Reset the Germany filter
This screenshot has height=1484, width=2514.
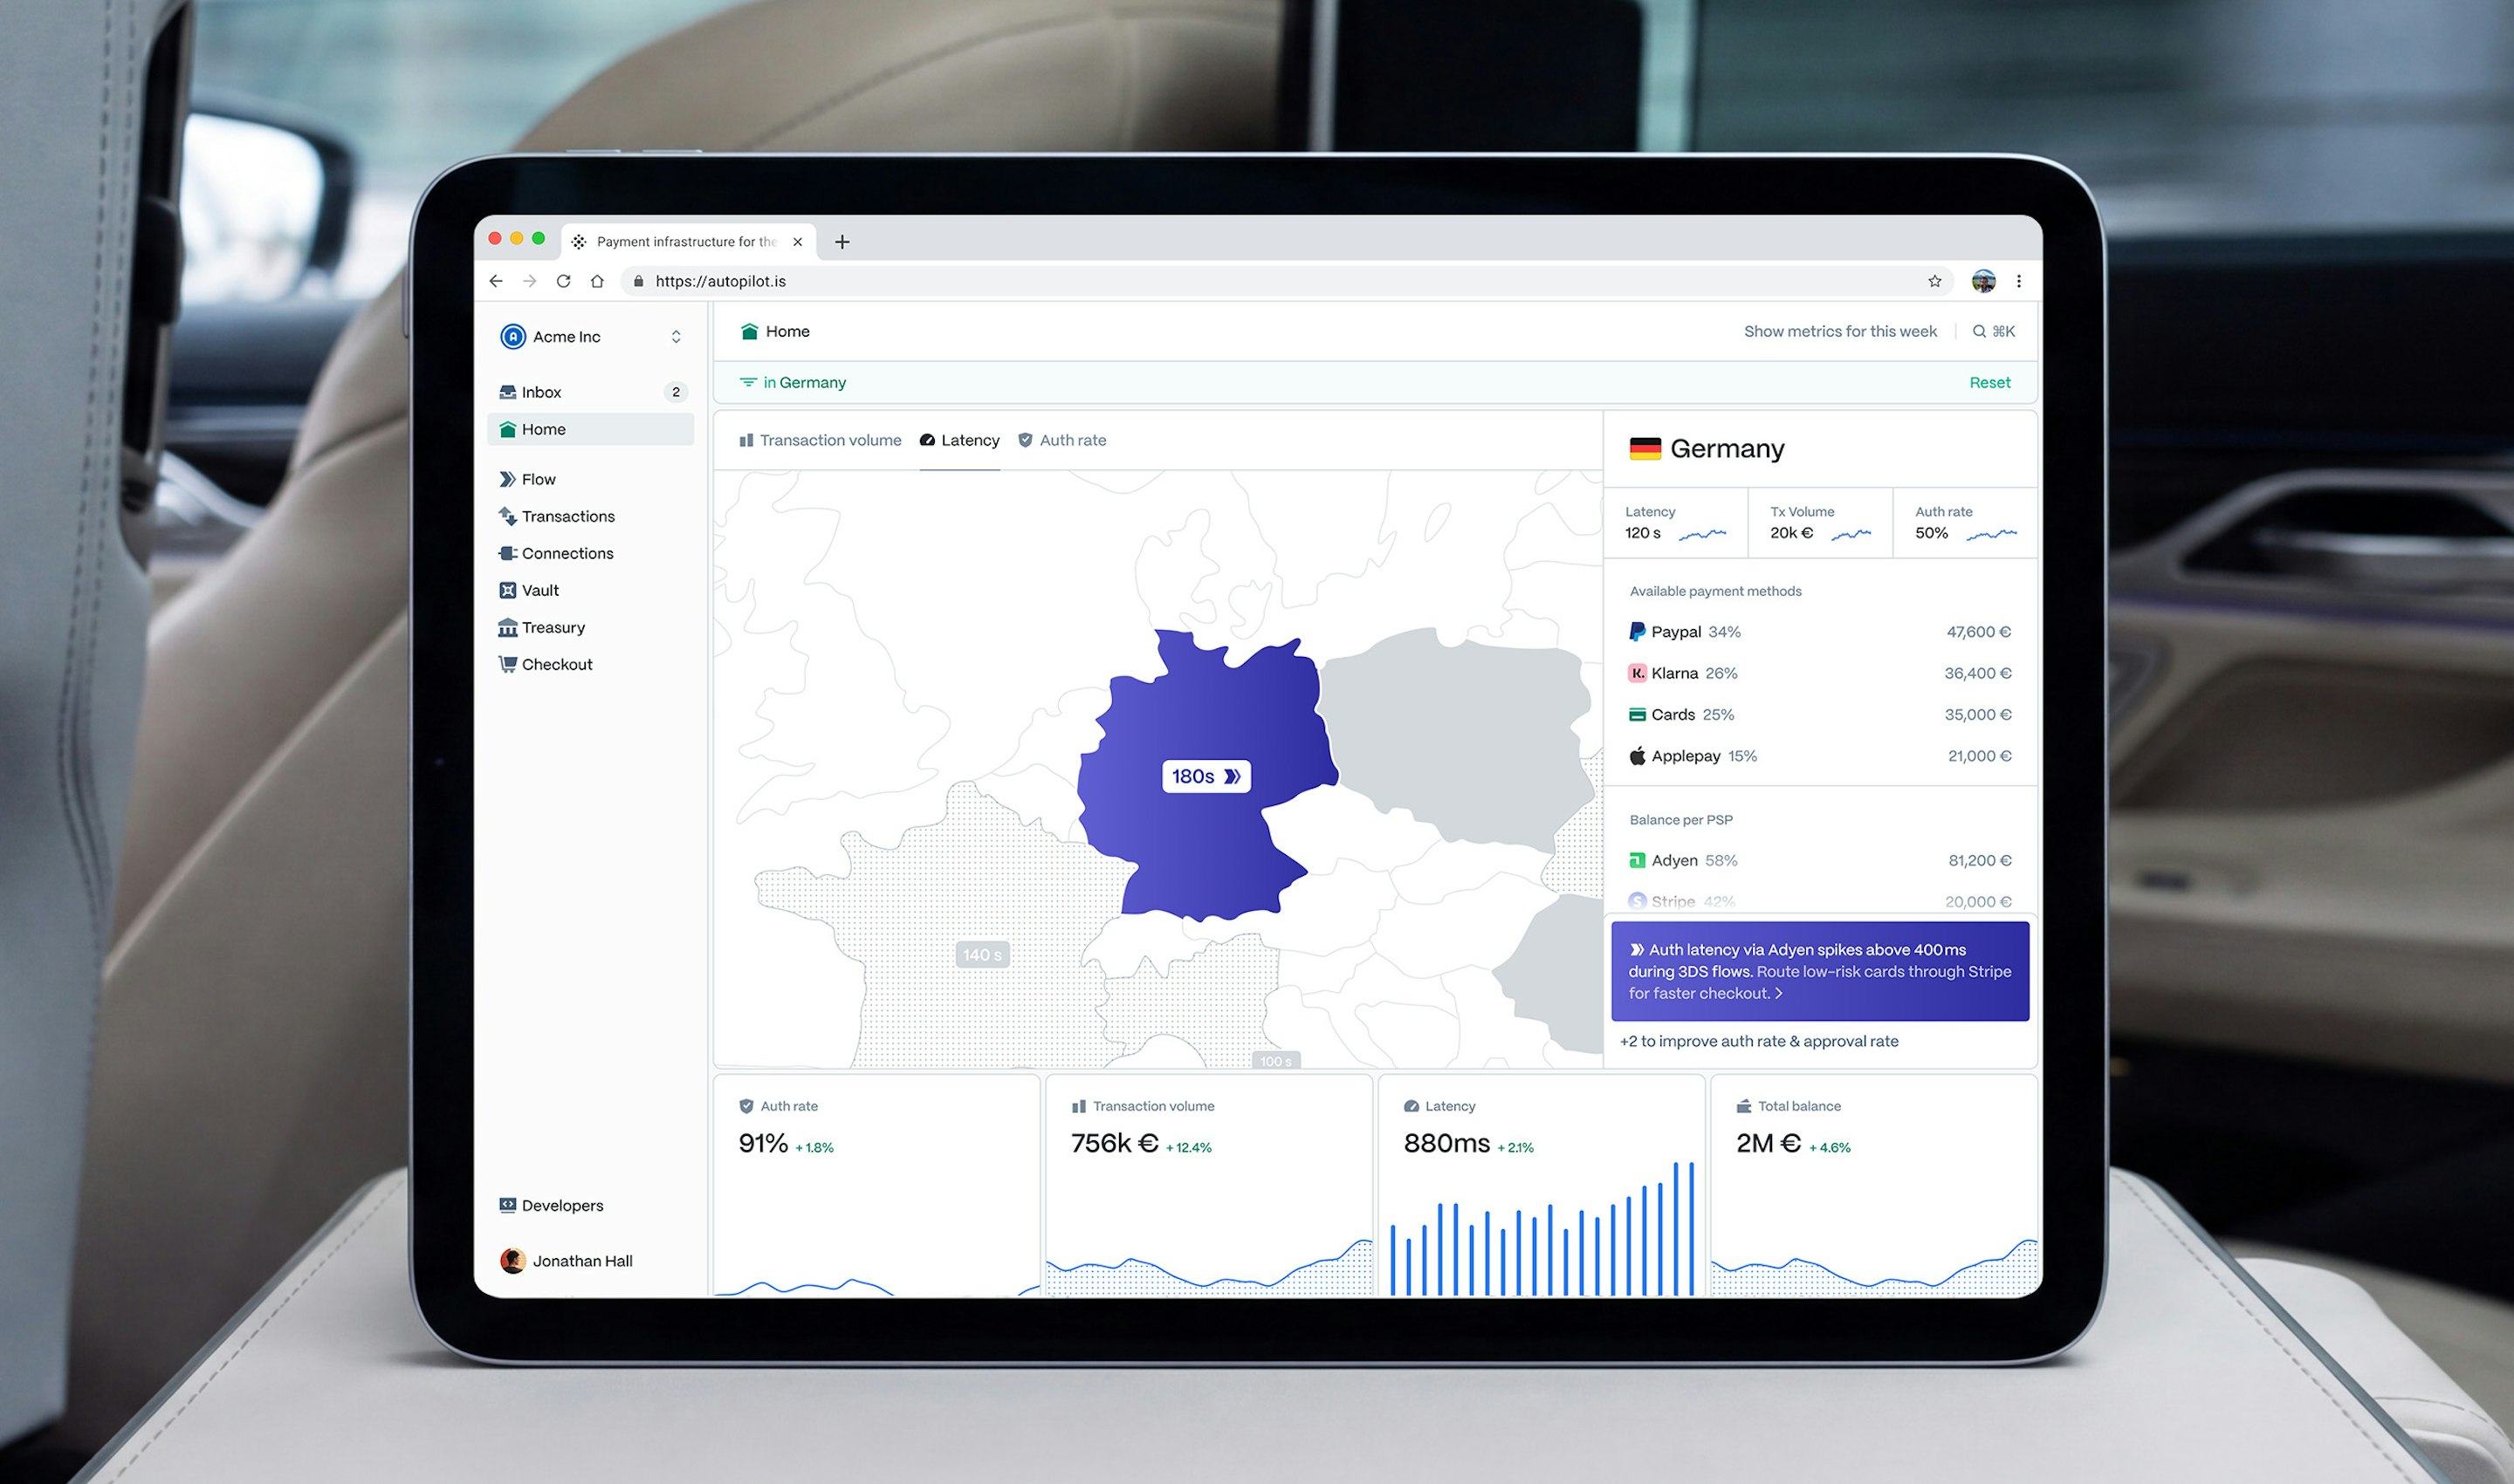click(x=1989, y=382)
